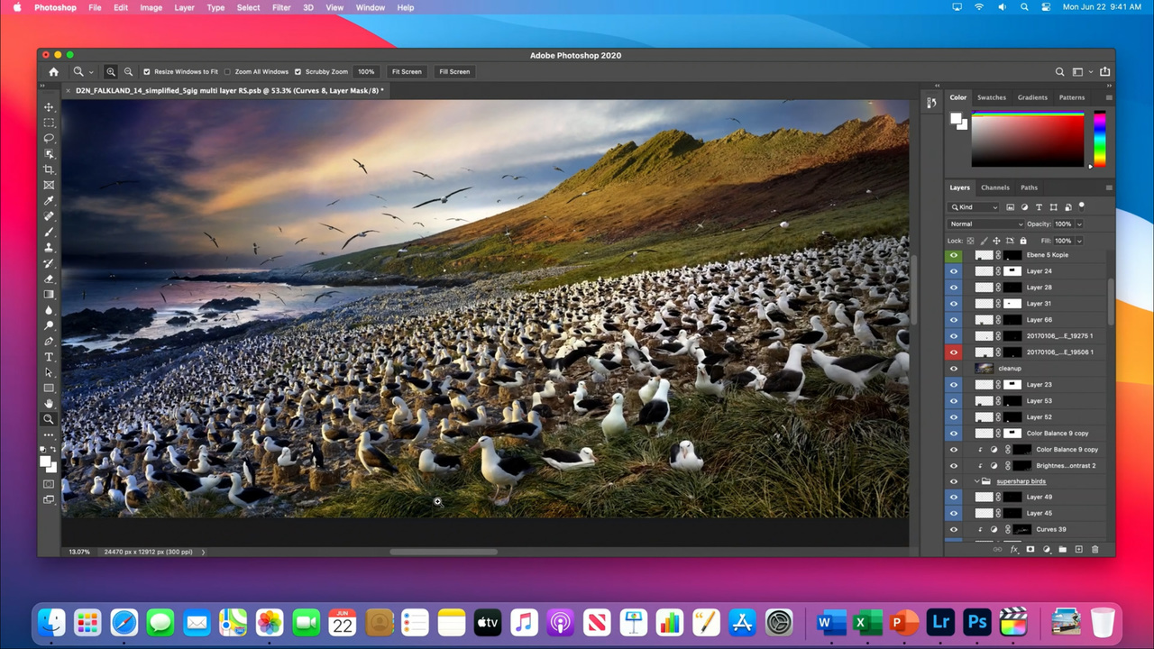Switch to the Channels tab
Viewport: 1154px width, 649px height.
click(995, 187)
